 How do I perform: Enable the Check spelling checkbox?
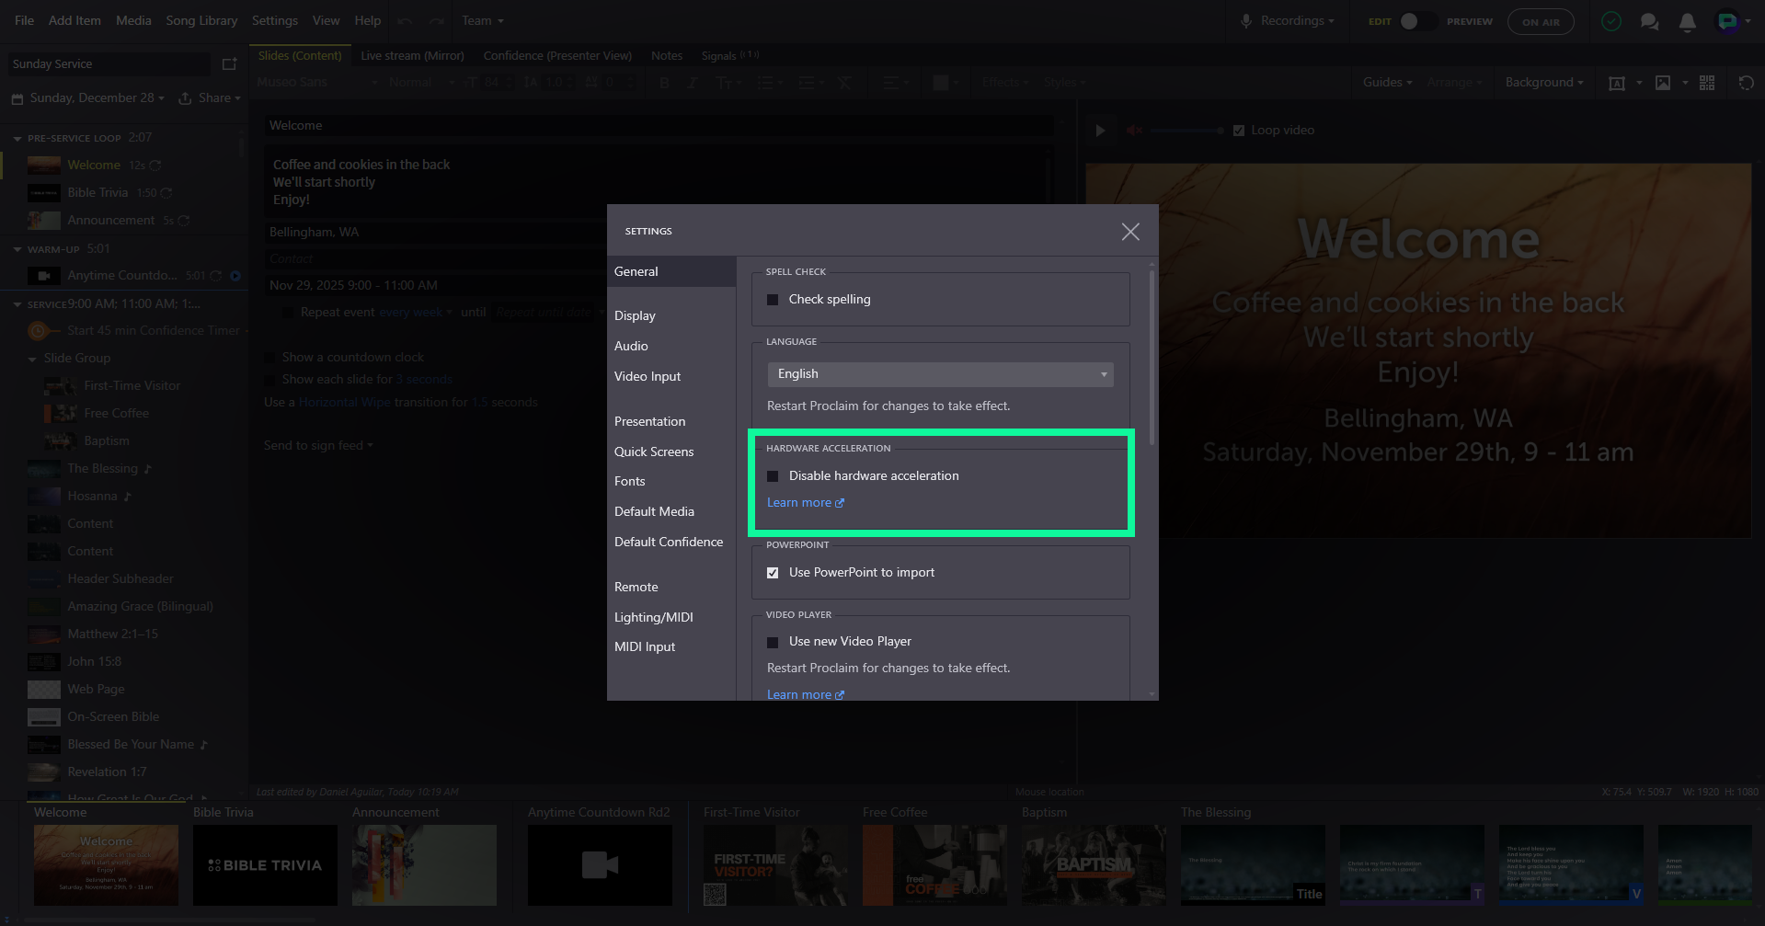(773, 300)
